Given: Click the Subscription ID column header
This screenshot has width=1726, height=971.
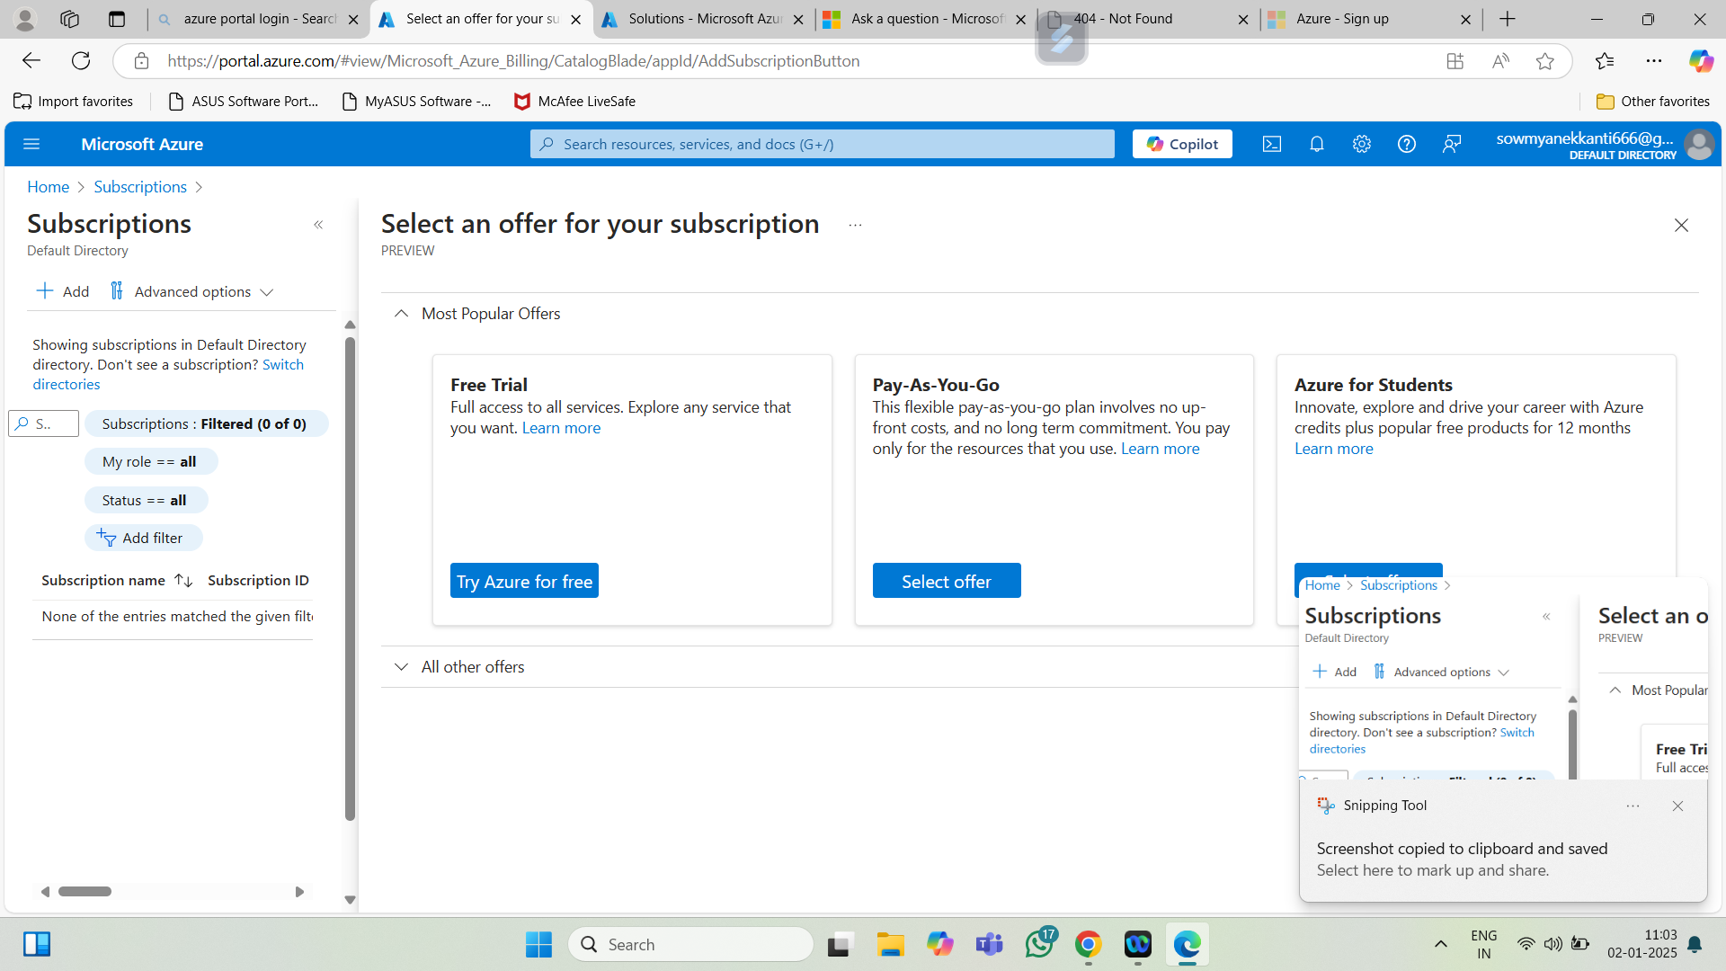Looking at the screenshot, I should [x=258, y=581].
